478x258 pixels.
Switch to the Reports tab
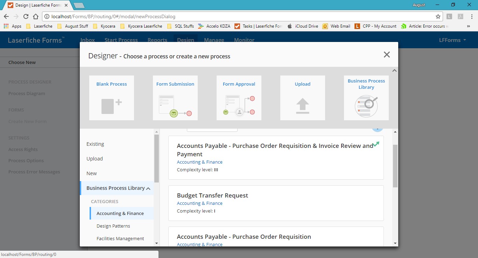[157, 40]
